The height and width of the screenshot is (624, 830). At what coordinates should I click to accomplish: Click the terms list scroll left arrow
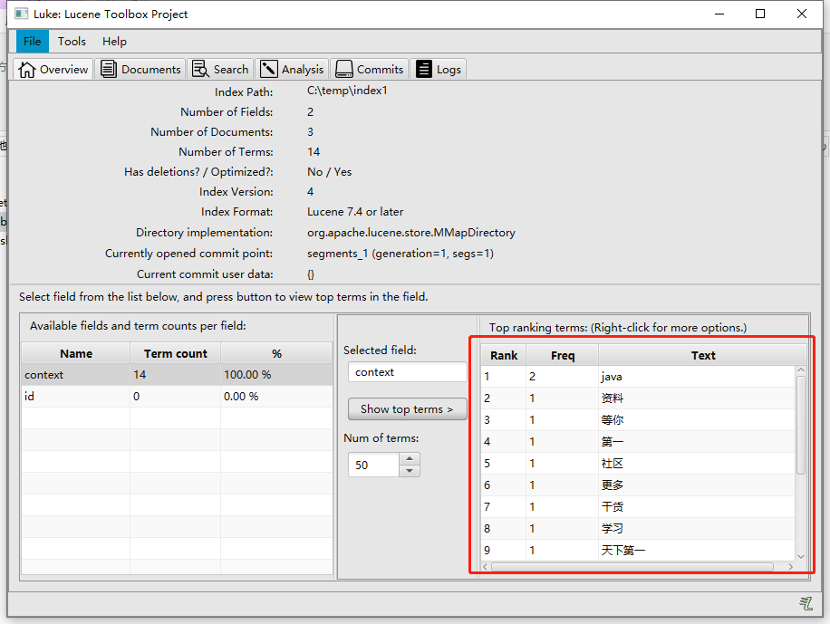486,567
